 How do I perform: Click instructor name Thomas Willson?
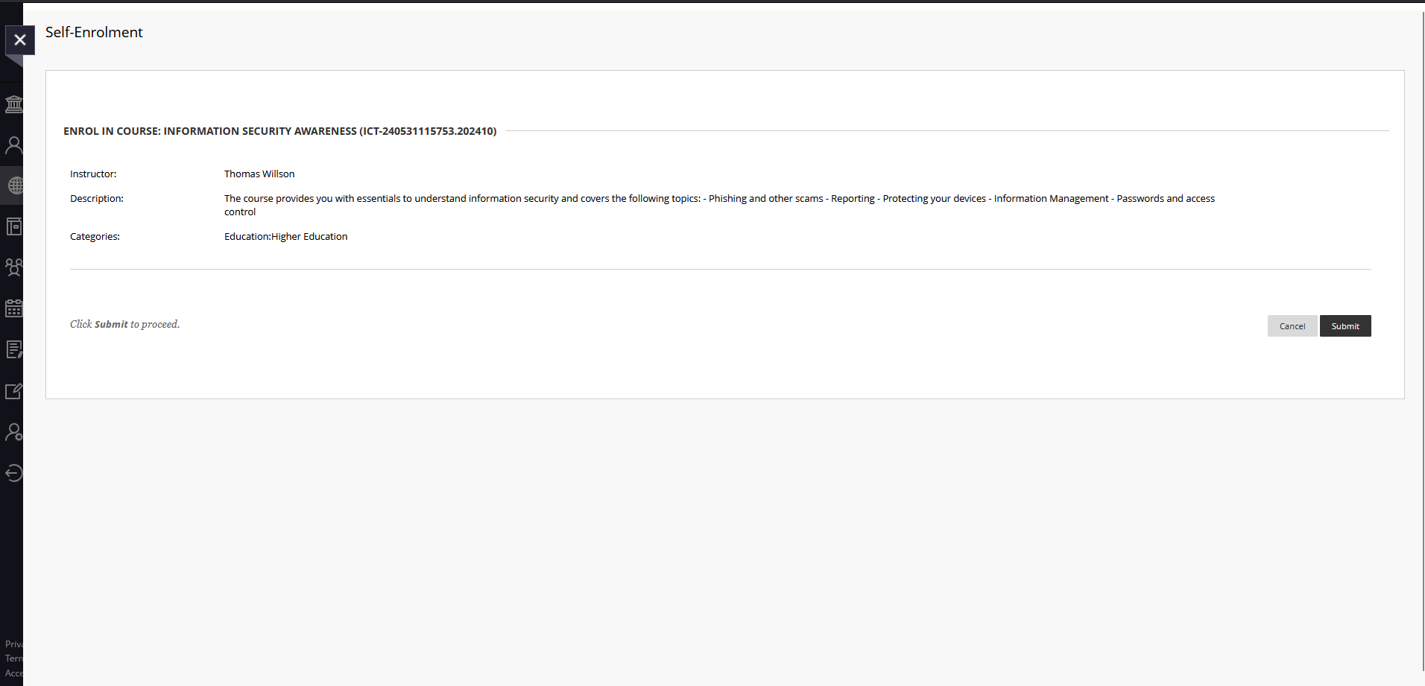(259, 174)
